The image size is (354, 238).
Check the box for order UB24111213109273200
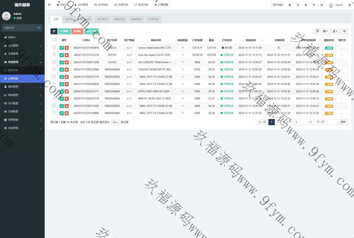[x=54, y=62]
